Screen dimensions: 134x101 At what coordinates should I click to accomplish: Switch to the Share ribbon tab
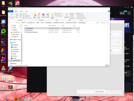click(21, 11)
